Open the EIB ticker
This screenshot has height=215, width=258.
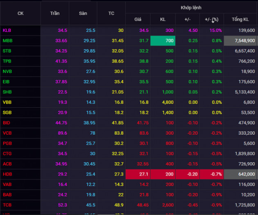(x=6, y=82)
